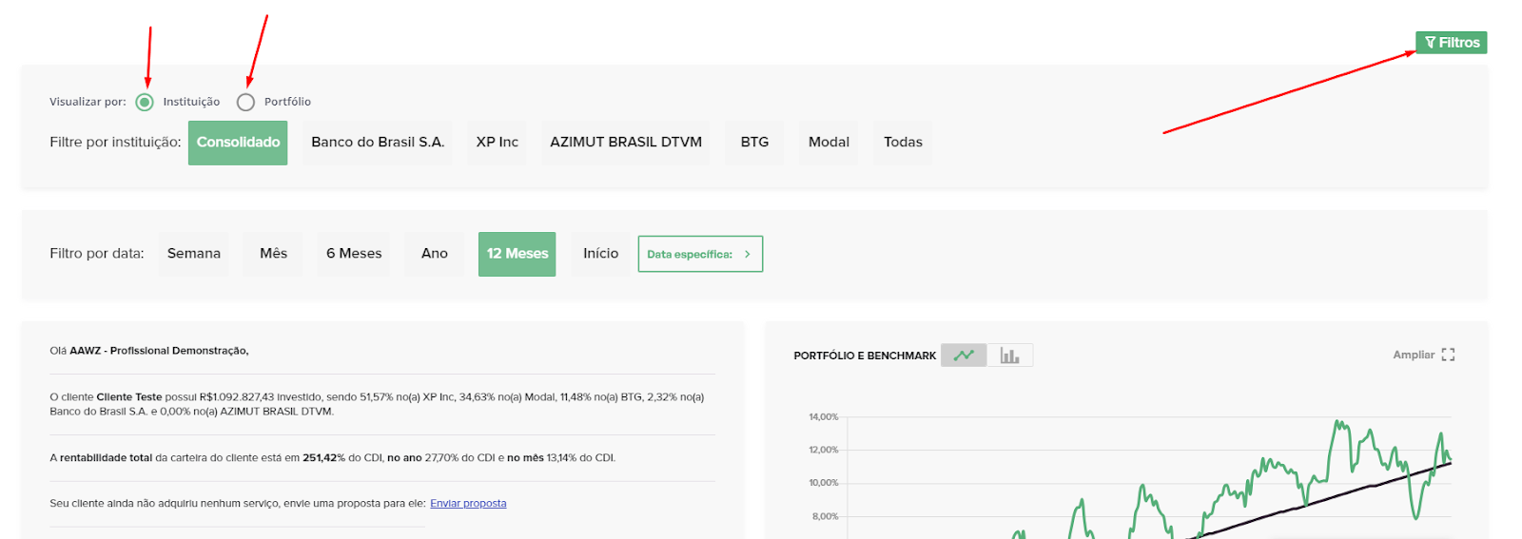Select the Instituição radio button
The image size is (1522, 539).
pyautogui.click(x=145, y=102)
